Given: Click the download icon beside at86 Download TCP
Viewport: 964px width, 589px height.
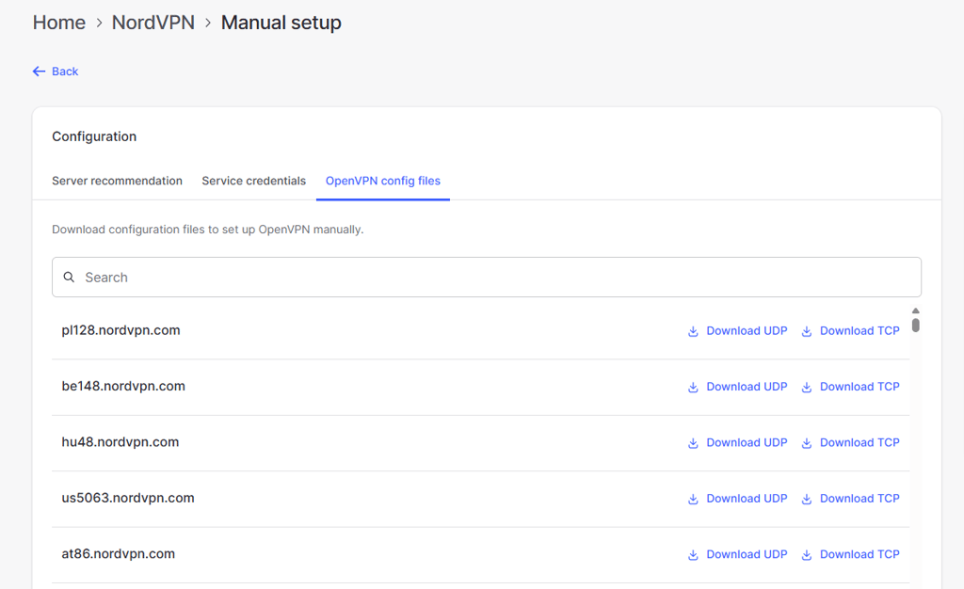Looking at the screenshot, I should [807, 555].
